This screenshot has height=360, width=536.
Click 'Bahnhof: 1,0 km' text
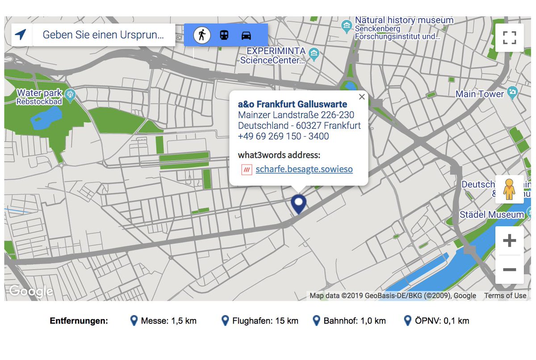355,321
